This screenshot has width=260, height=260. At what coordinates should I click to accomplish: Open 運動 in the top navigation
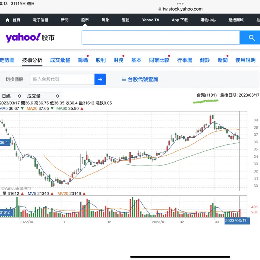125,20
